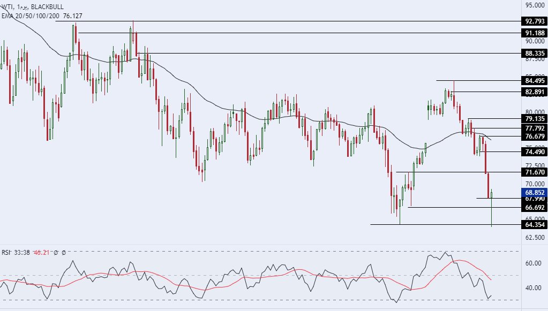Screen dimensions: 548x311
Task: Click the EMA value 76.127
Action: pos(73,16)
